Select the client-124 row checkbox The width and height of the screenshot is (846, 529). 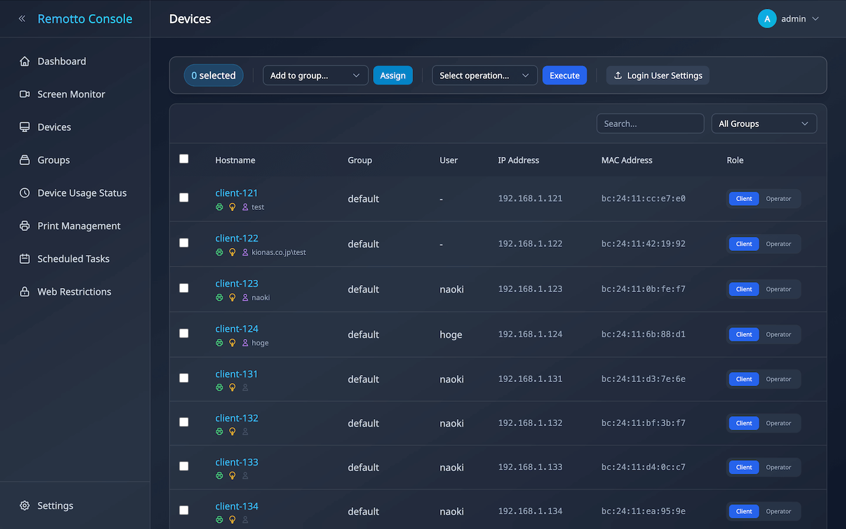tap(184, 333)
